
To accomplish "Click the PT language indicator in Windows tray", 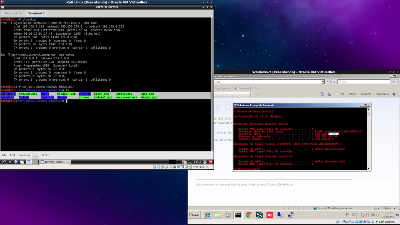I will (x=347, y=215).
